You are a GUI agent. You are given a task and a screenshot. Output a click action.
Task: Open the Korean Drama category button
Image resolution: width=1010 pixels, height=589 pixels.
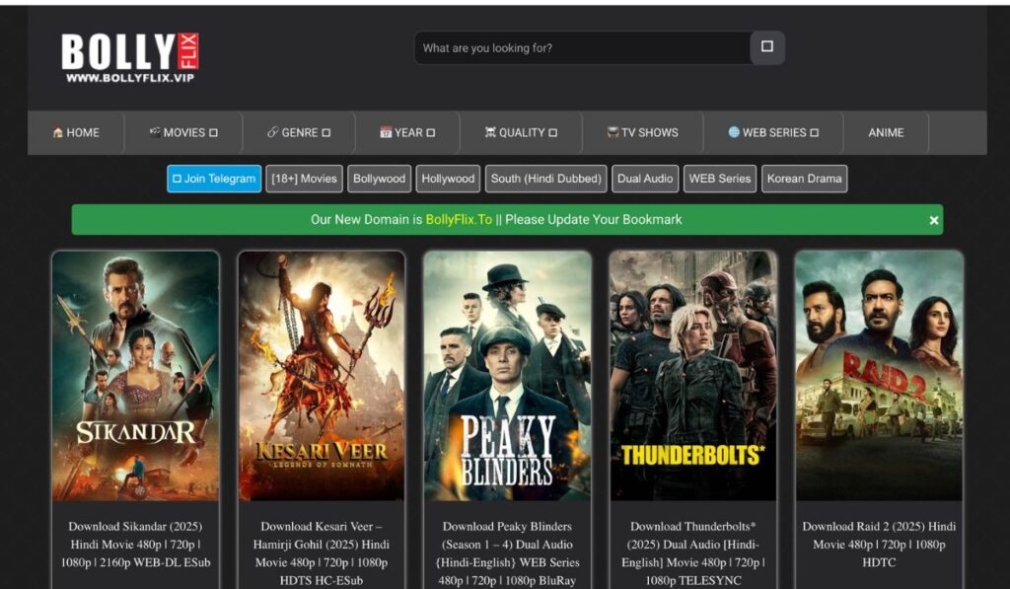coord(804,179)
